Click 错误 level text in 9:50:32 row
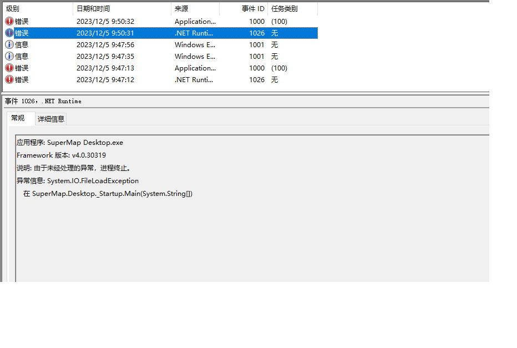The width and height of the screenshot is (517, 348). pos(22,22)
